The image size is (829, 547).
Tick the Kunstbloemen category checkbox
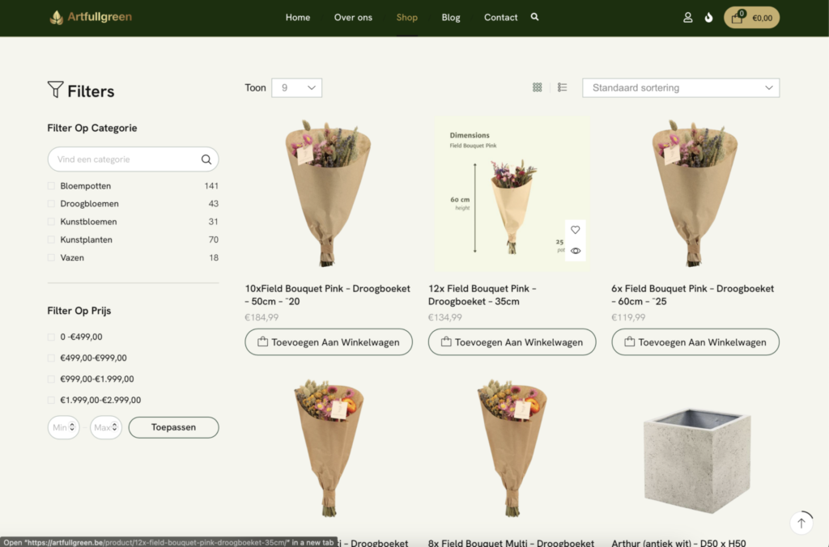tap(51, 222)
